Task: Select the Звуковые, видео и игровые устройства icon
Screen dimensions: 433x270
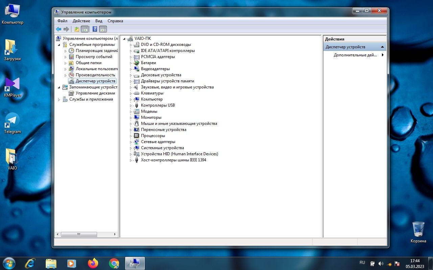Action: (x=137, y=87)
